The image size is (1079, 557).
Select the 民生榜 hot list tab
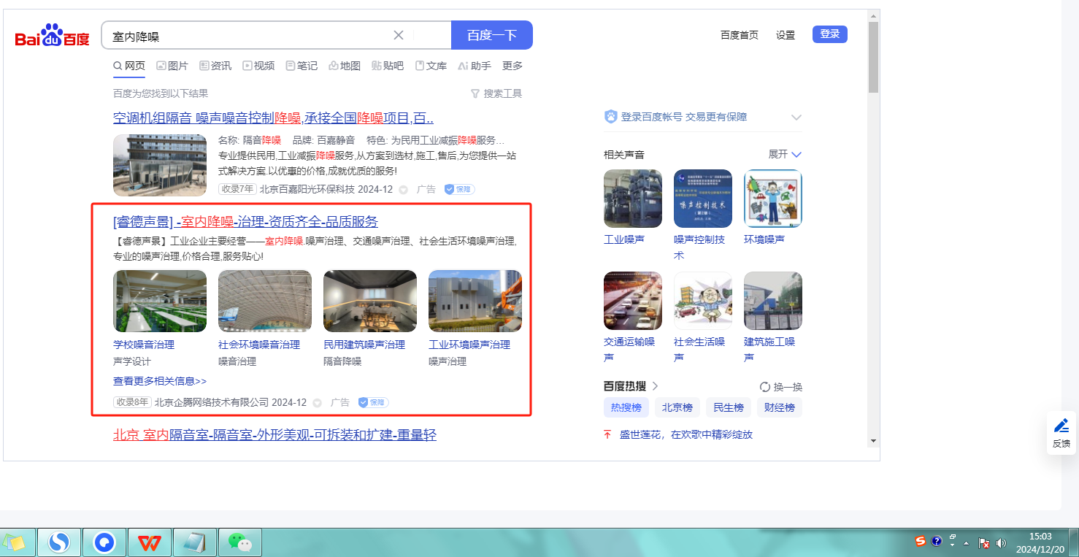pyautogui.click(x=729, y=407)
